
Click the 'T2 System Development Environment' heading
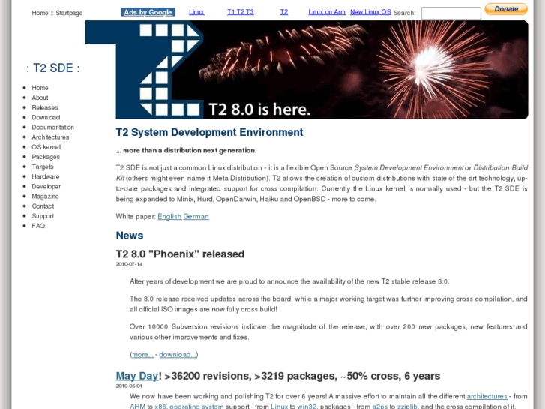(x=209, y=132)
